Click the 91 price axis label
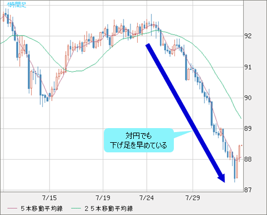Viewport: 267px width, 215px height. pyautogui.click(x=248, y=67)
